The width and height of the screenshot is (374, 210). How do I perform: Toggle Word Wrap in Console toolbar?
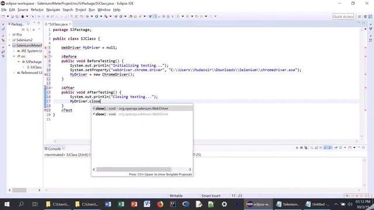coord(321,148)
